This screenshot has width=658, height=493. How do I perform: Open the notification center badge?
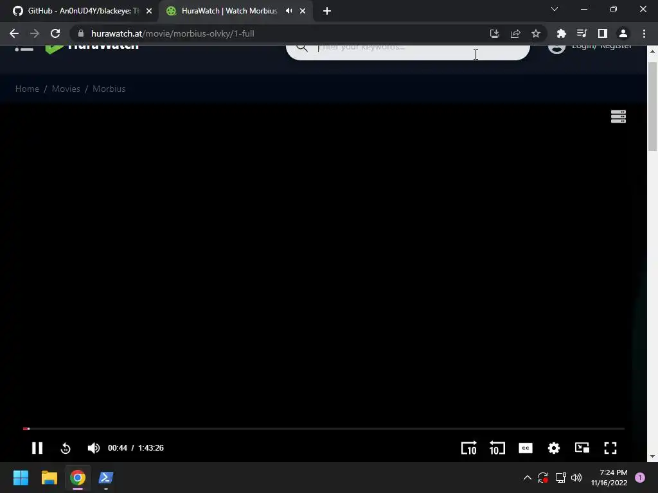[640, 478]
